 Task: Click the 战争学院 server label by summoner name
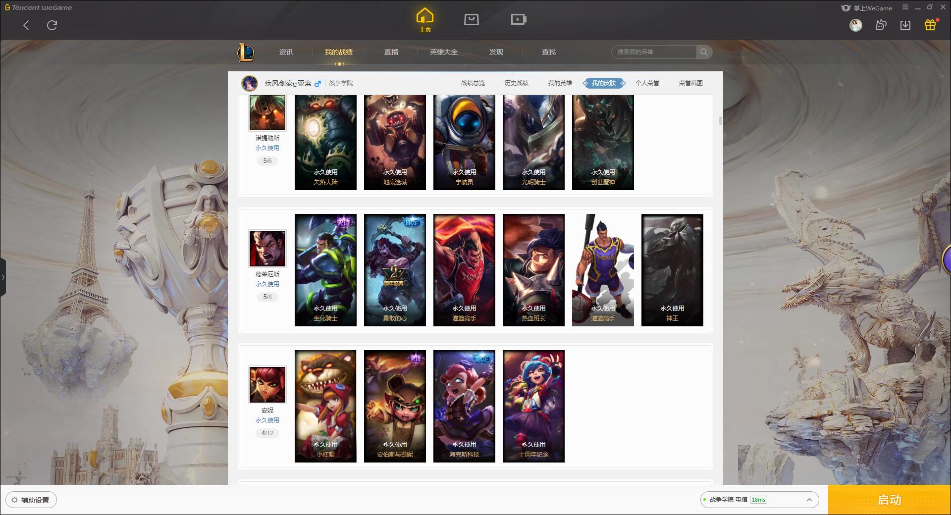341,83
